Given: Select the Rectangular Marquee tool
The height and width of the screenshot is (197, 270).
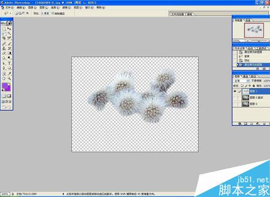Looking at the screenshot, I should point(4,29).
